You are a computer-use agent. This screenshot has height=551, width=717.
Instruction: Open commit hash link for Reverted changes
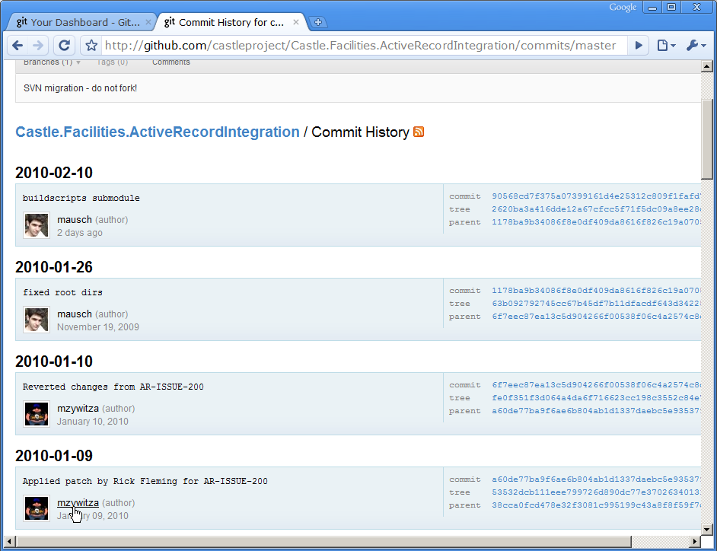click(x=596, y=385)
